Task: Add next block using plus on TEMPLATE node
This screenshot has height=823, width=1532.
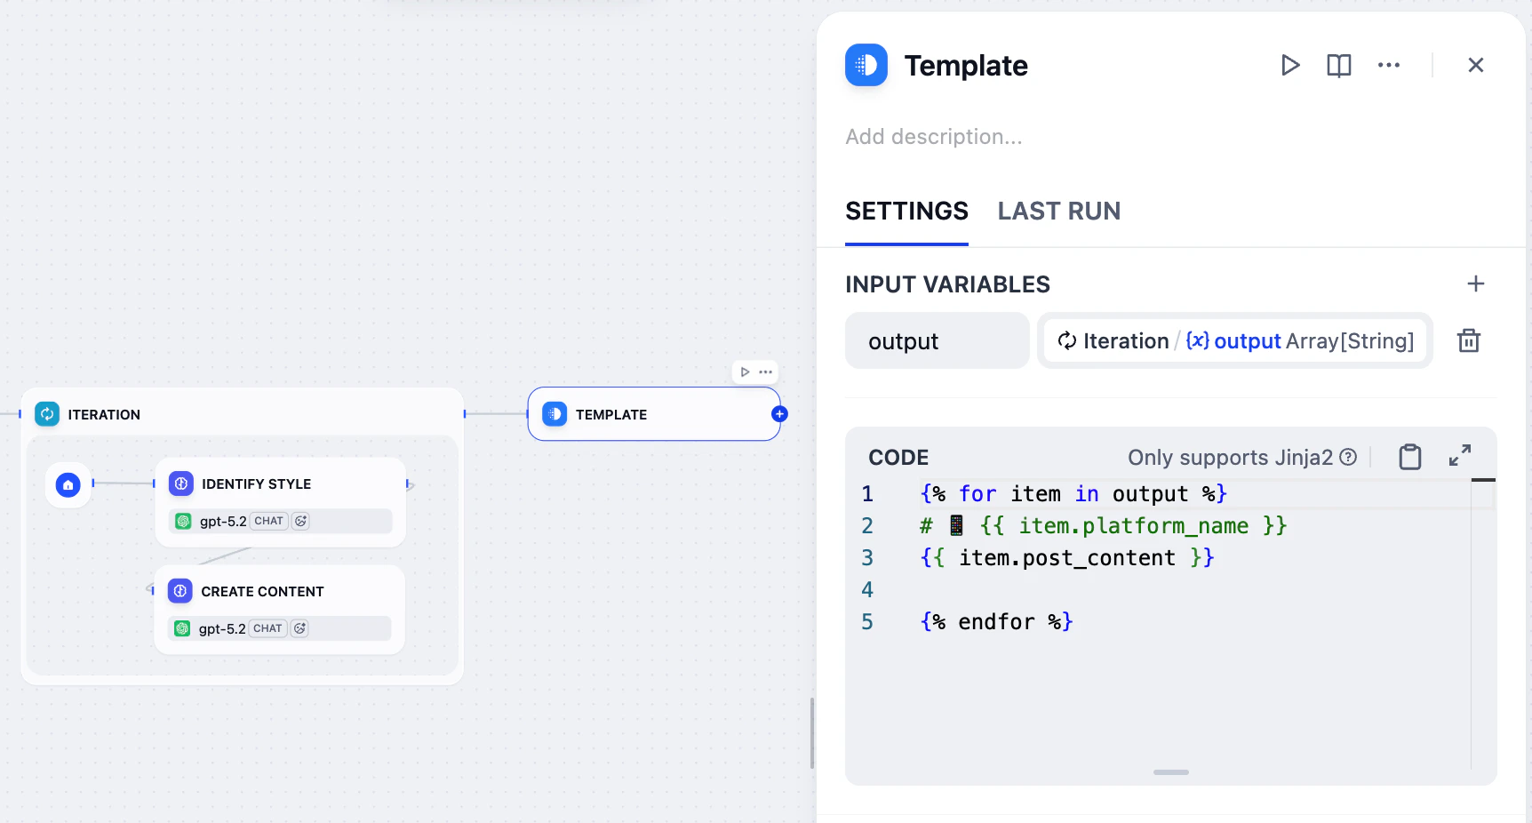Action: click(779, 414)
